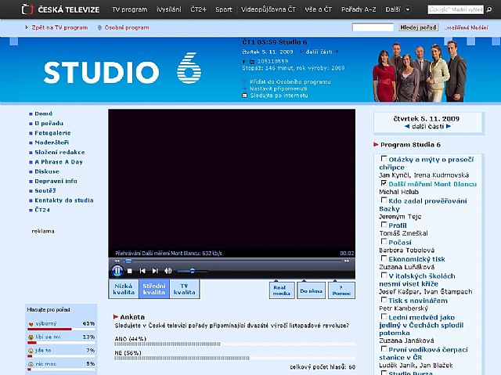
Task: Stop video playback
Action: [x=130, y=271]
